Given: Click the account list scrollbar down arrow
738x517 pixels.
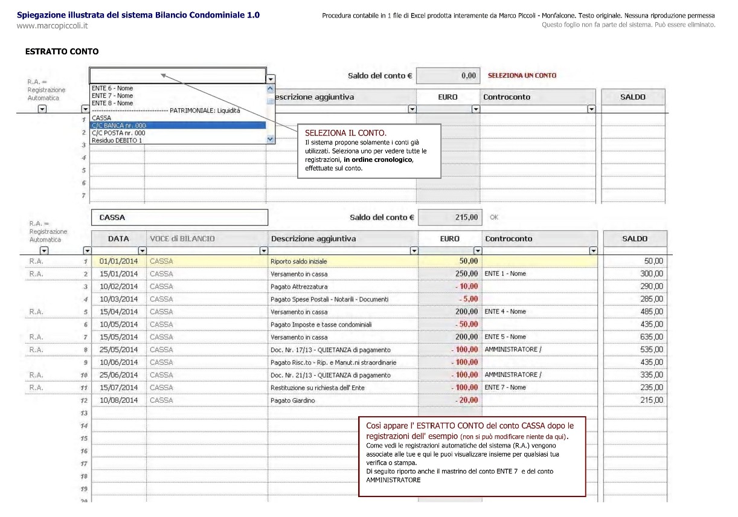Looking at the screenshot, I should [x=270, y=140].
